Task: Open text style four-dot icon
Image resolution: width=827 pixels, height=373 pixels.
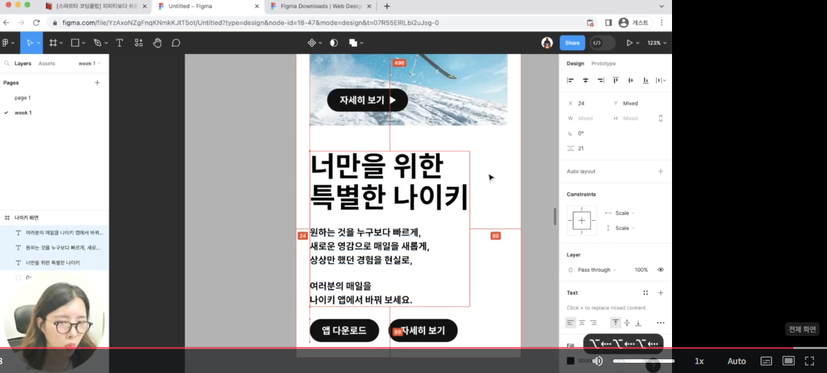Action: pos(645,293)
